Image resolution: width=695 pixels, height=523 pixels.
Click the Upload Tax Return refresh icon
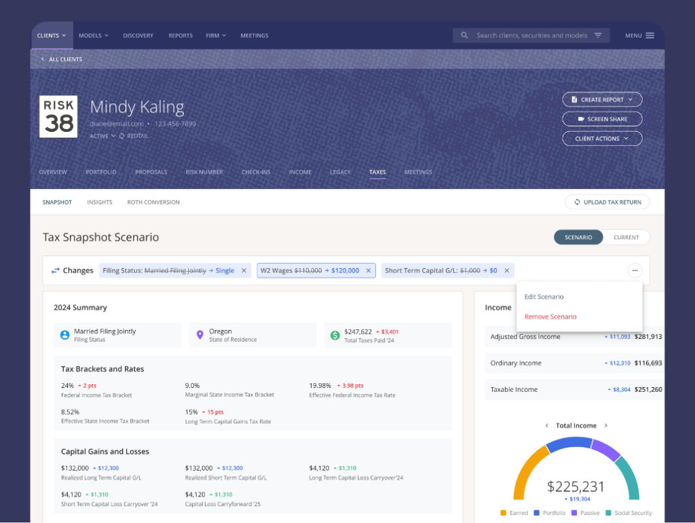[x=577, y=202]
